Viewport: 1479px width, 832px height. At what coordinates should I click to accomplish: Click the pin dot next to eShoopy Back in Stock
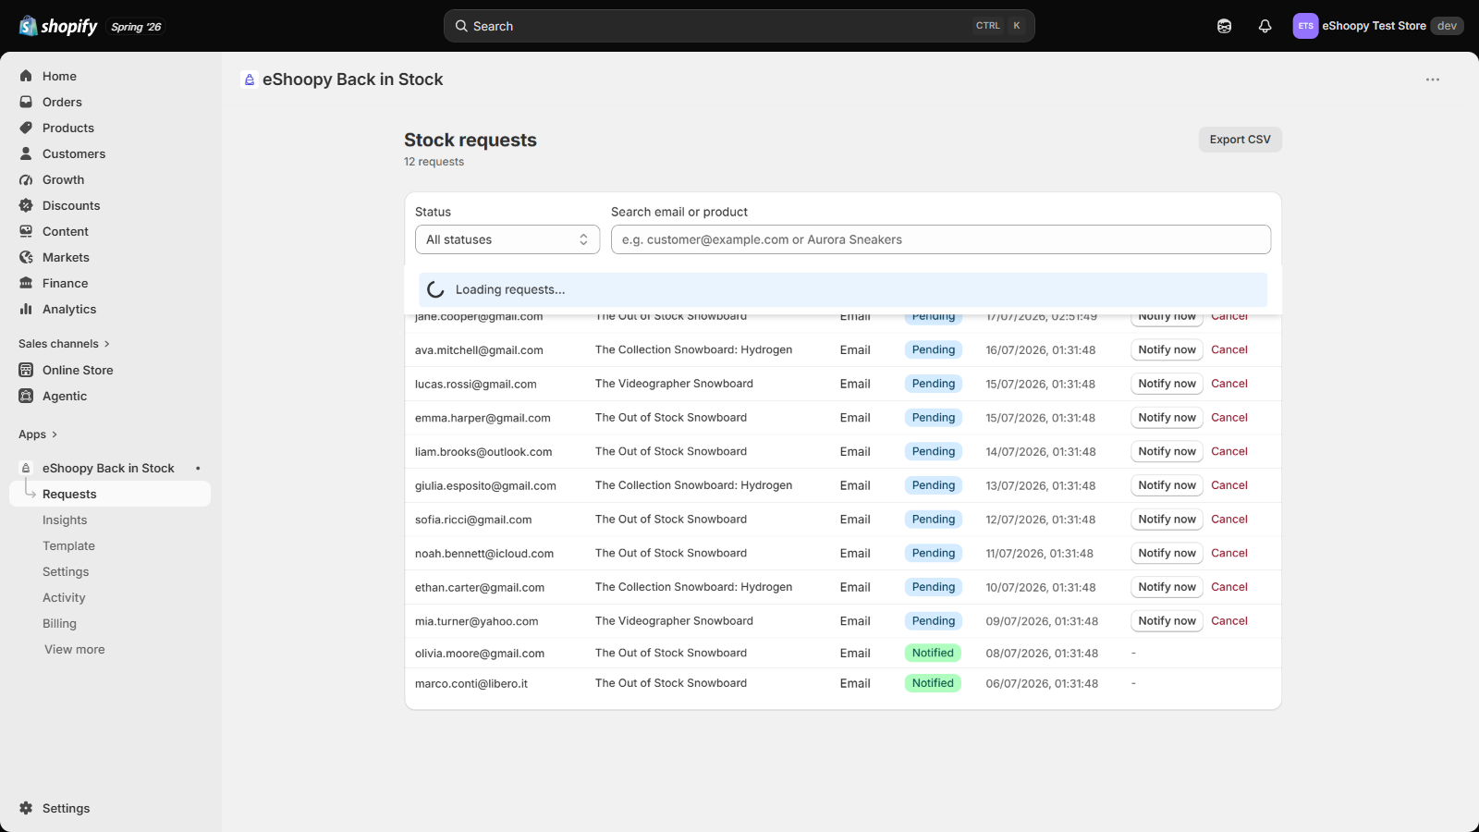pyautogui.click(x=198, y=468)
